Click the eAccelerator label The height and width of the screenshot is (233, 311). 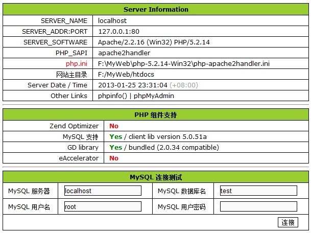click(79, 158)
